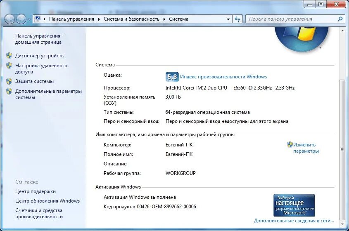Image resolution: width=349 pixels, height=231 pixels.
Task: Open Панель управления breadcrumb
Action: (71, 19)
